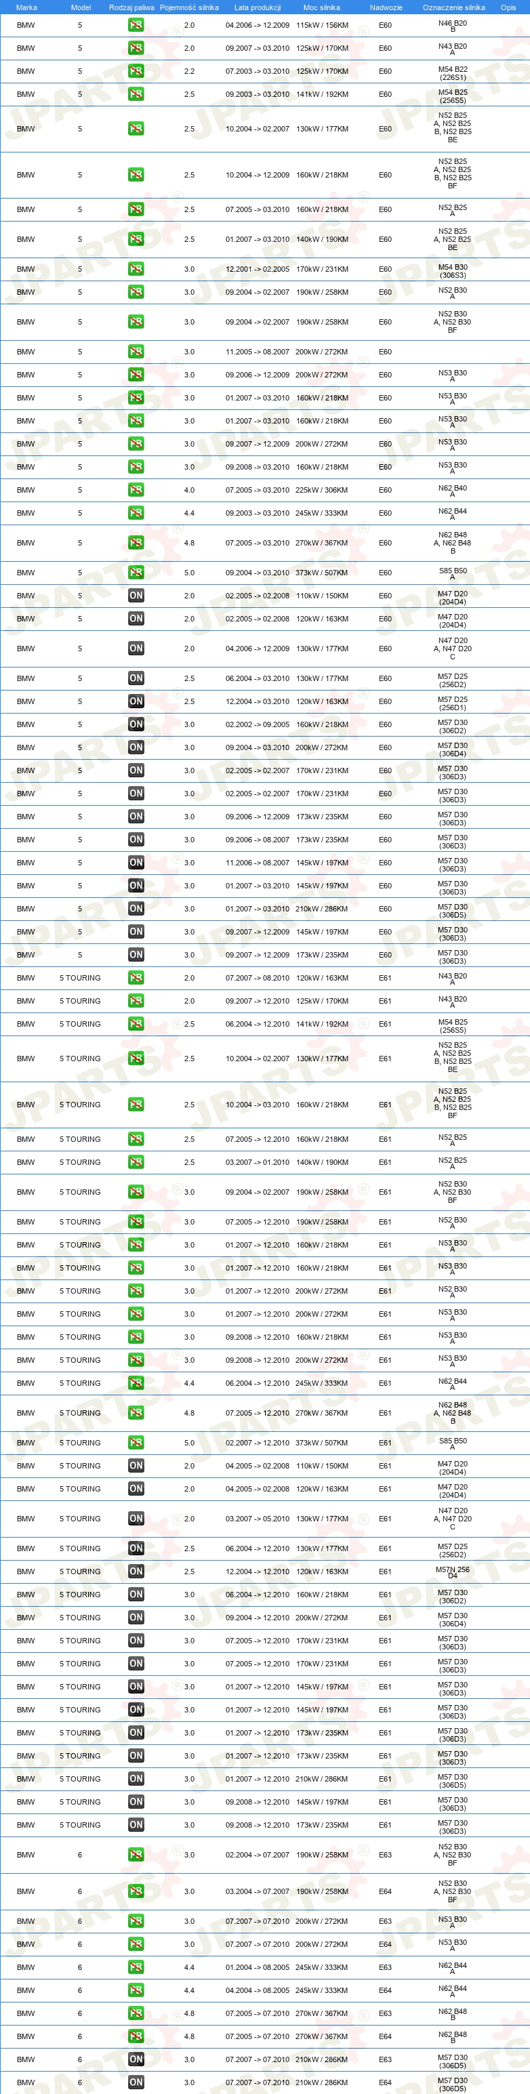Select petrol icon for 12.2001 -> 02.2005 row

136,269
